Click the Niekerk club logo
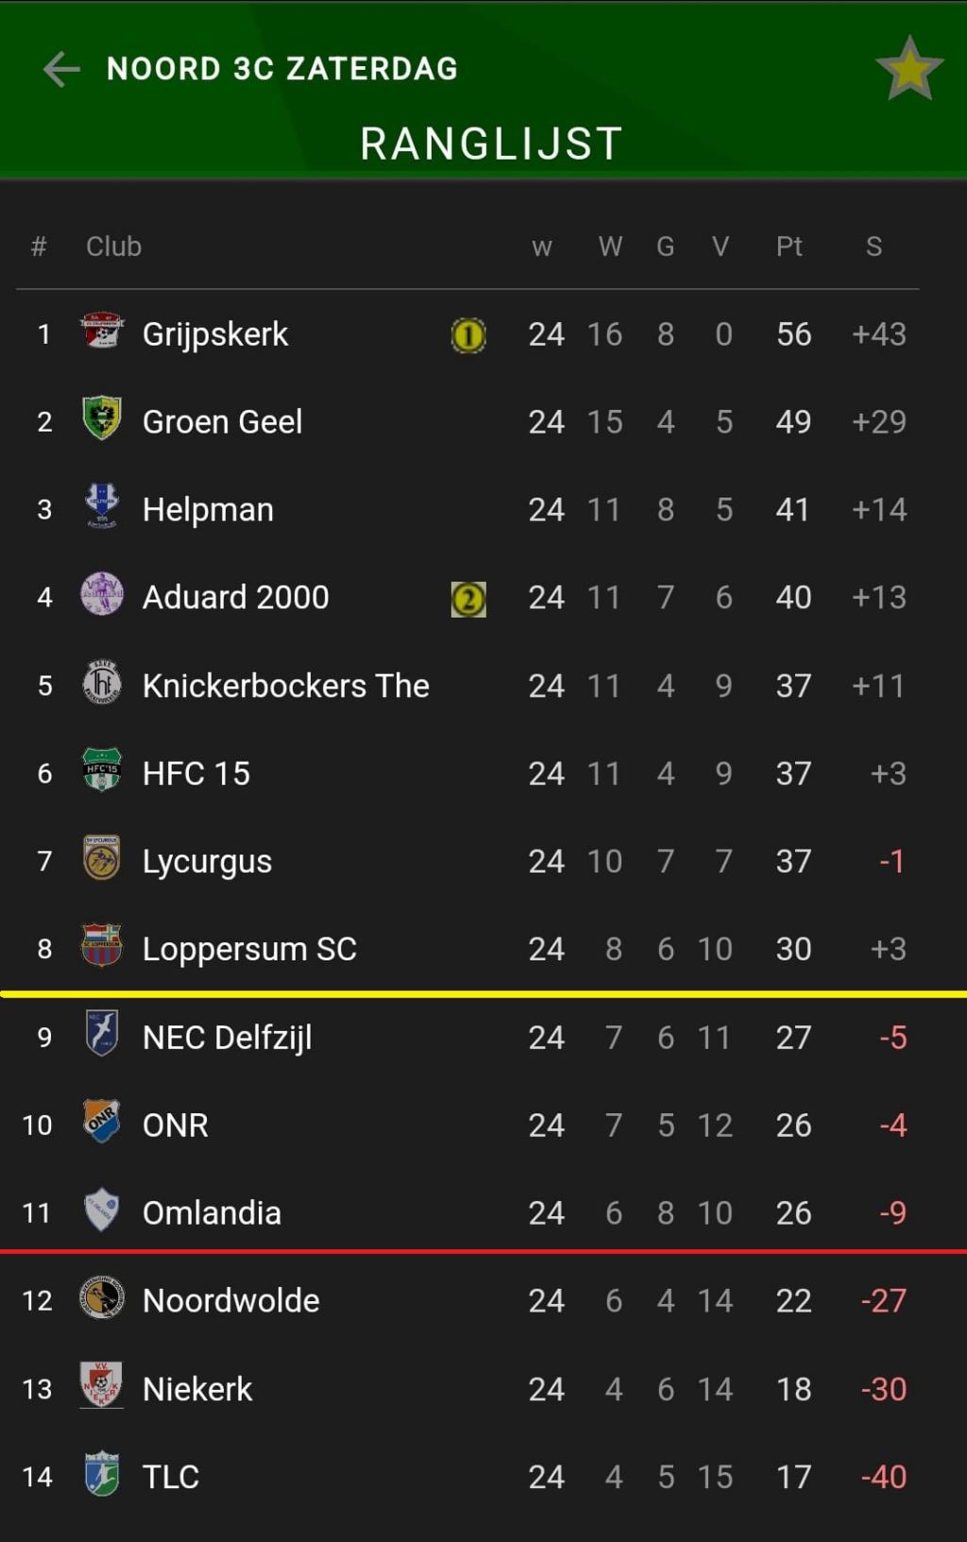 pyautogui.click(x=102, y=1385)
